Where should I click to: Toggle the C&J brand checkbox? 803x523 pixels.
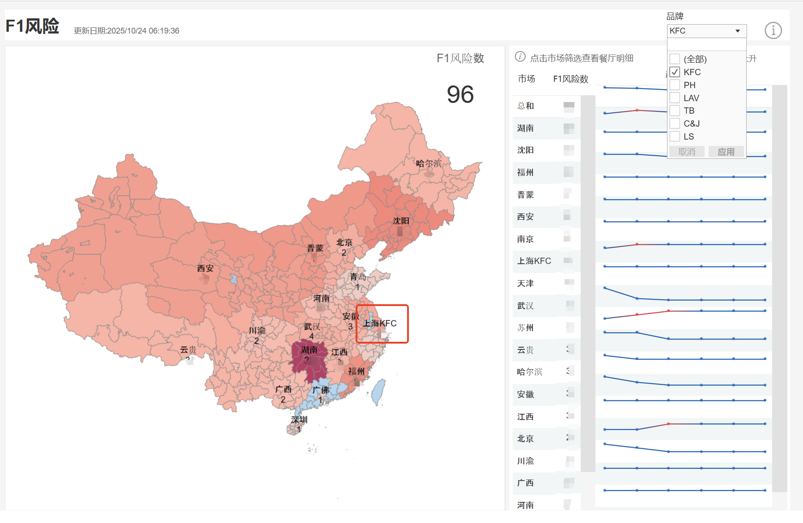(x=675, y=123)
